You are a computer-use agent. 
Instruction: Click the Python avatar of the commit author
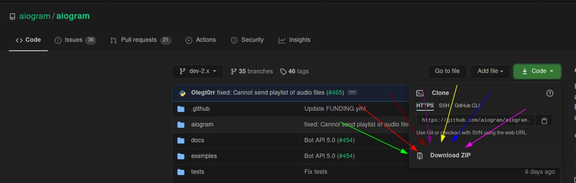tap(182, 93)
